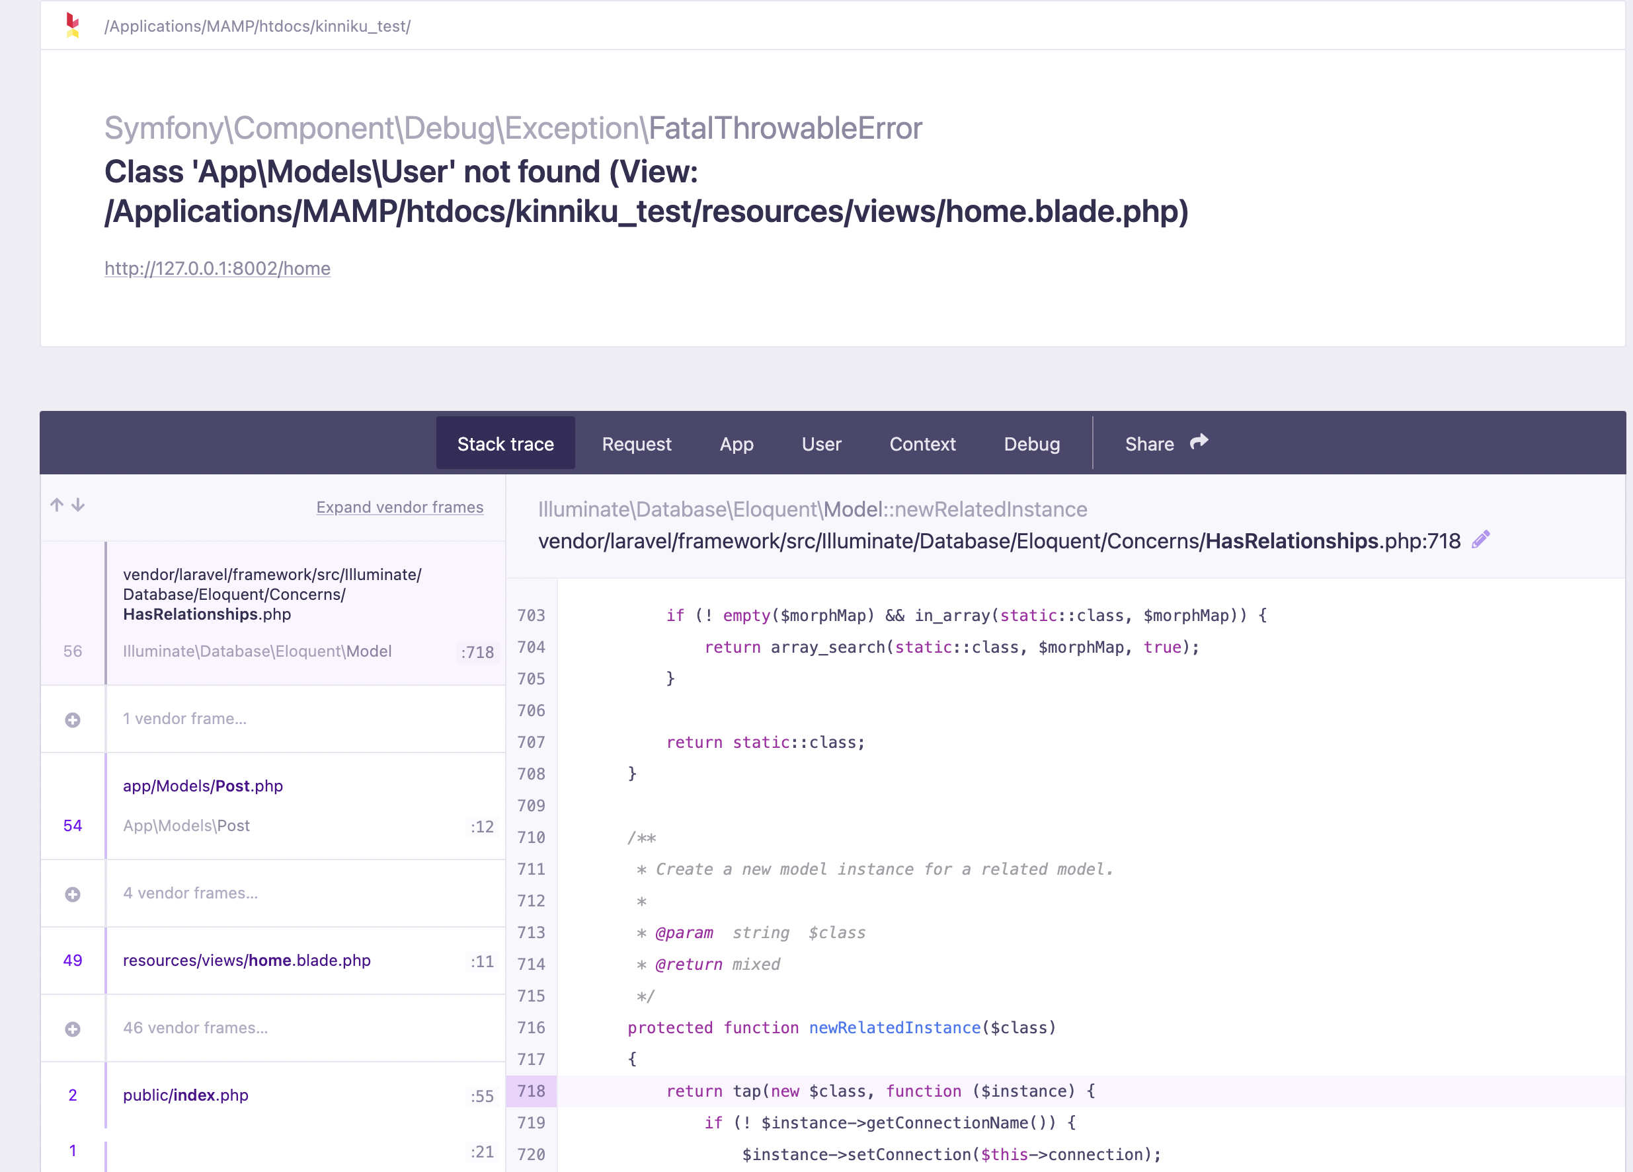
Task: Expand the 4 vendor frames plus icon
Action: click(73, 894)
